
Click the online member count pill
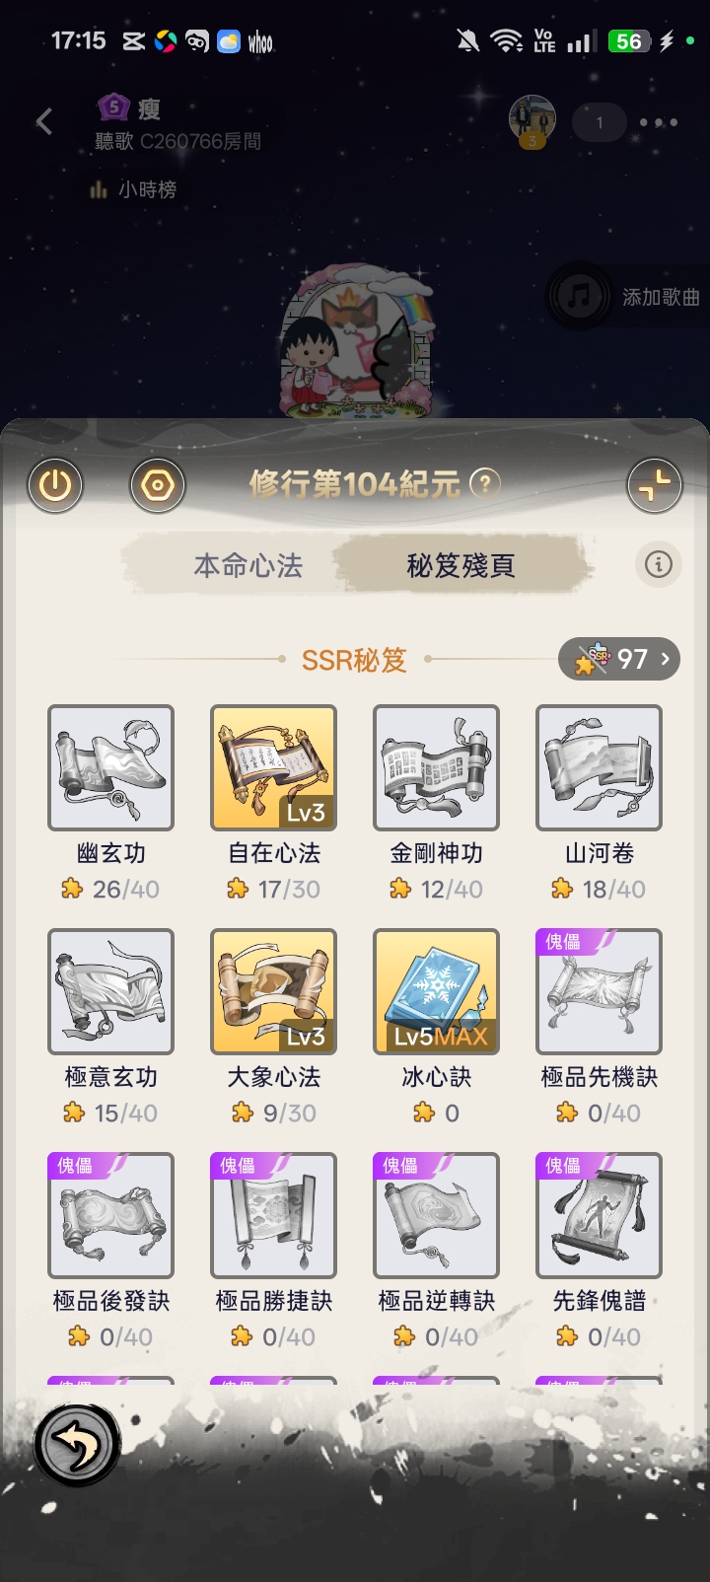(x=600, y=122)
